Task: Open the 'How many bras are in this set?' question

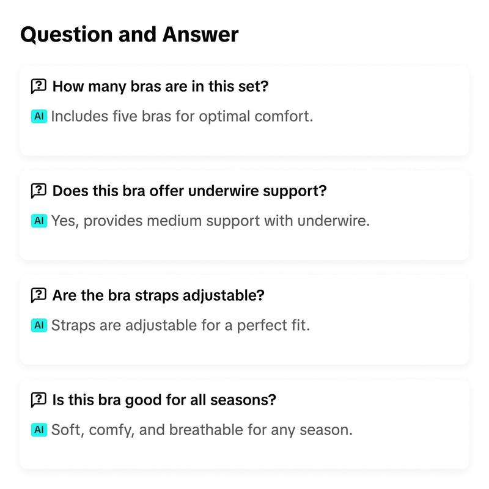Action: pos(160,86)
